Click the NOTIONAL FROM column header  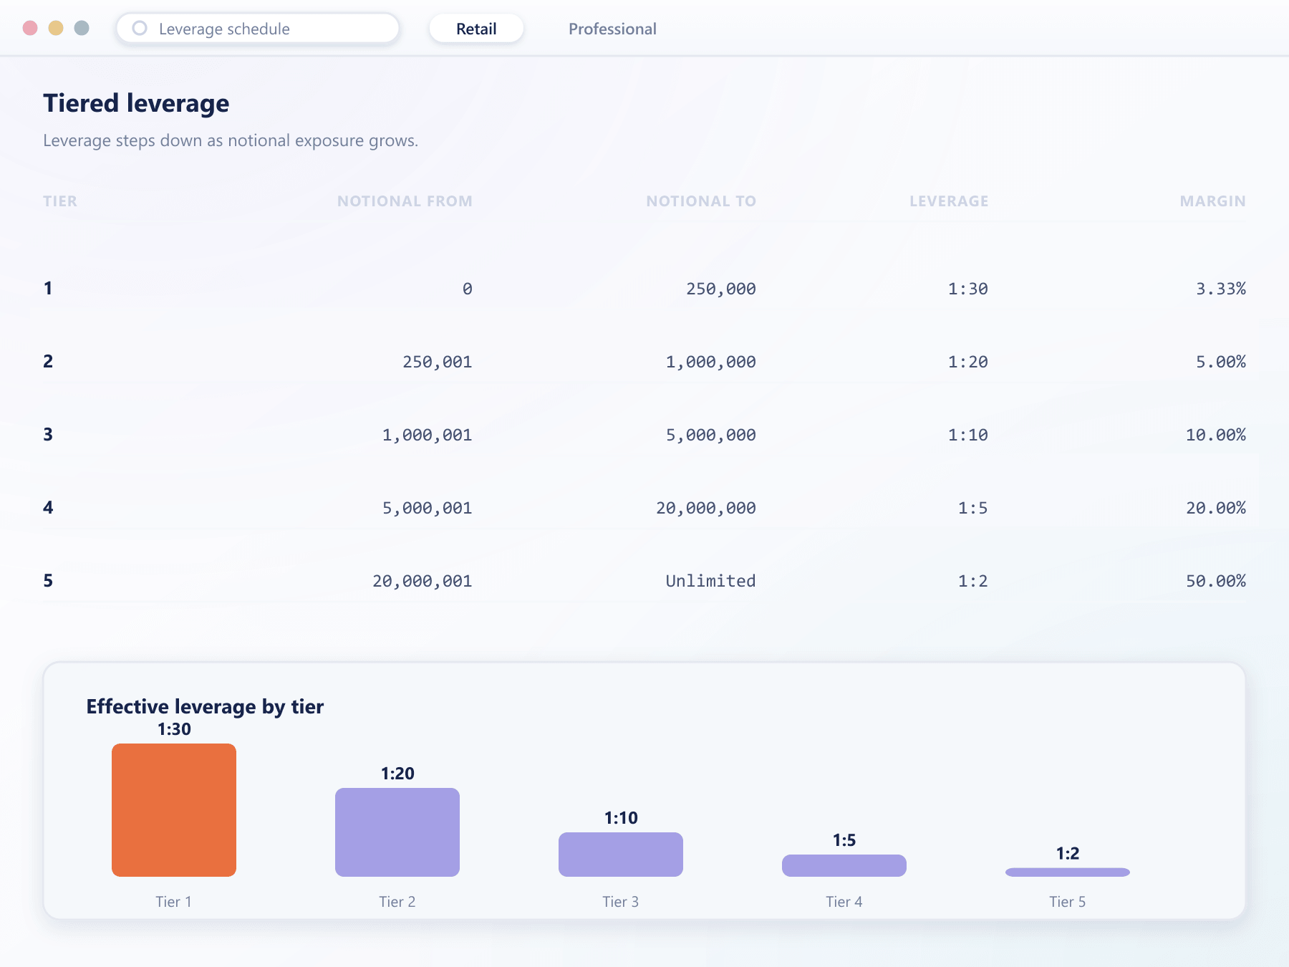tap(405, 201)
